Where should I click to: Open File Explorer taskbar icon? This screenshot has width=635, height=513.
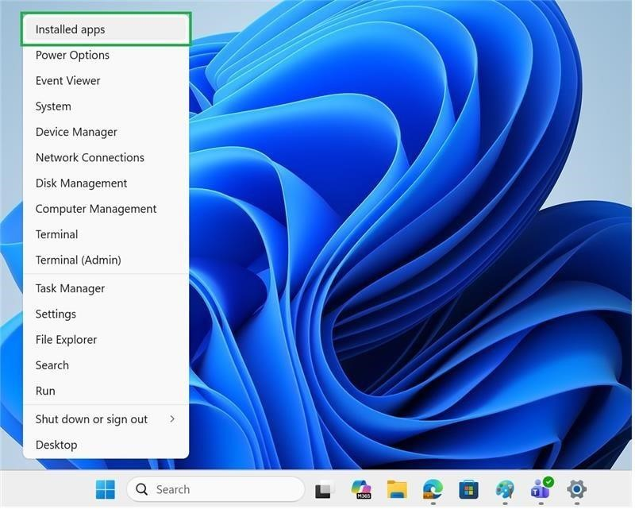(397, 489)
